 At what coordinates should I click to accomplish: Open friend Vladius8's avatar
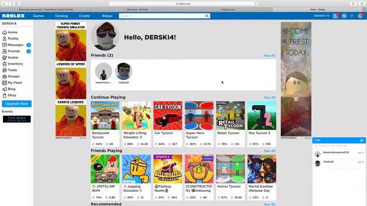pyautogui.click(x=124, y=71)
